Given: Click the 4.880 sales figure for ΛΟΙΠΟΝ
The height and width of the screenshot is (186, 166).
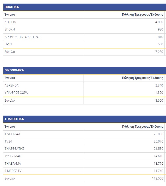Looking at the screenshot, I should click(x=159, y=22).
